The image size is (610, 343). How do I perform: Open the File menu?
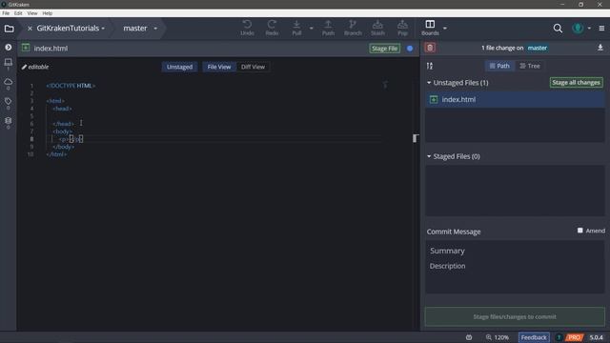(x=6, y=13)
